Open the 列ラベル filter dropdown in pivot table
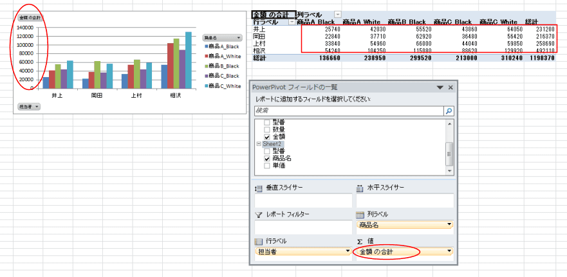 [338, 14]
